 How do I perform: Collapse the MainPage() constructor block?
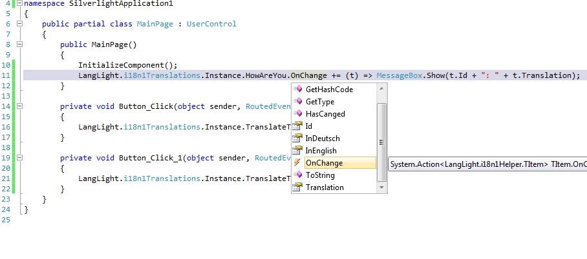click(20, 44)
